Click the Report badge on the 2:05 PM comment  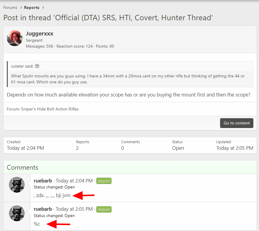104,210
